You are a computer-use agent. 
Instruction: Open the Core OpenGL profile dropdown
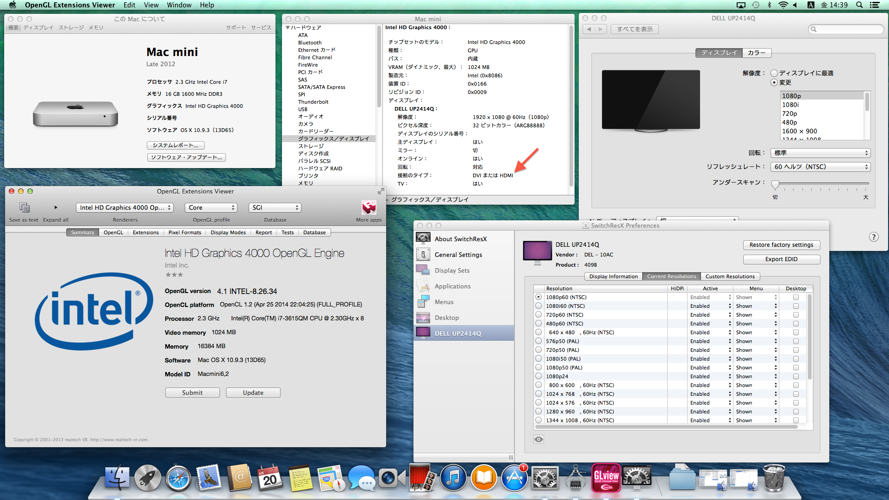pyautogui.click(x=211, y=207)
